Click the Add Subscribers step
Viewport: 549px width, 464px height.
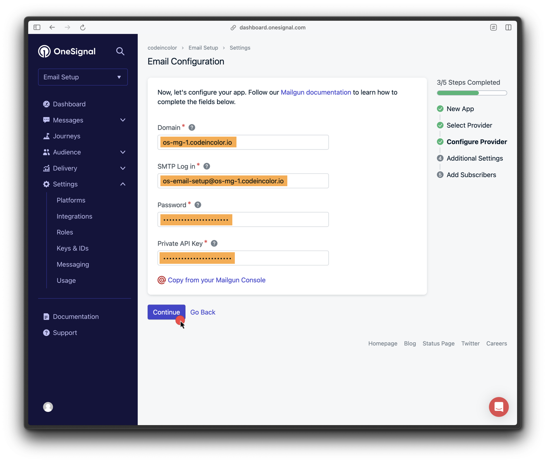(471, 175)
